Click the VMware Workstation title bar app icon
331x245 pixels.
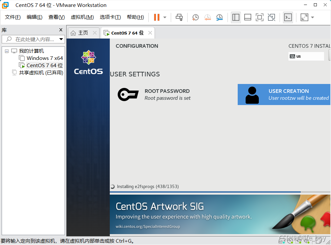coord(5,5)
